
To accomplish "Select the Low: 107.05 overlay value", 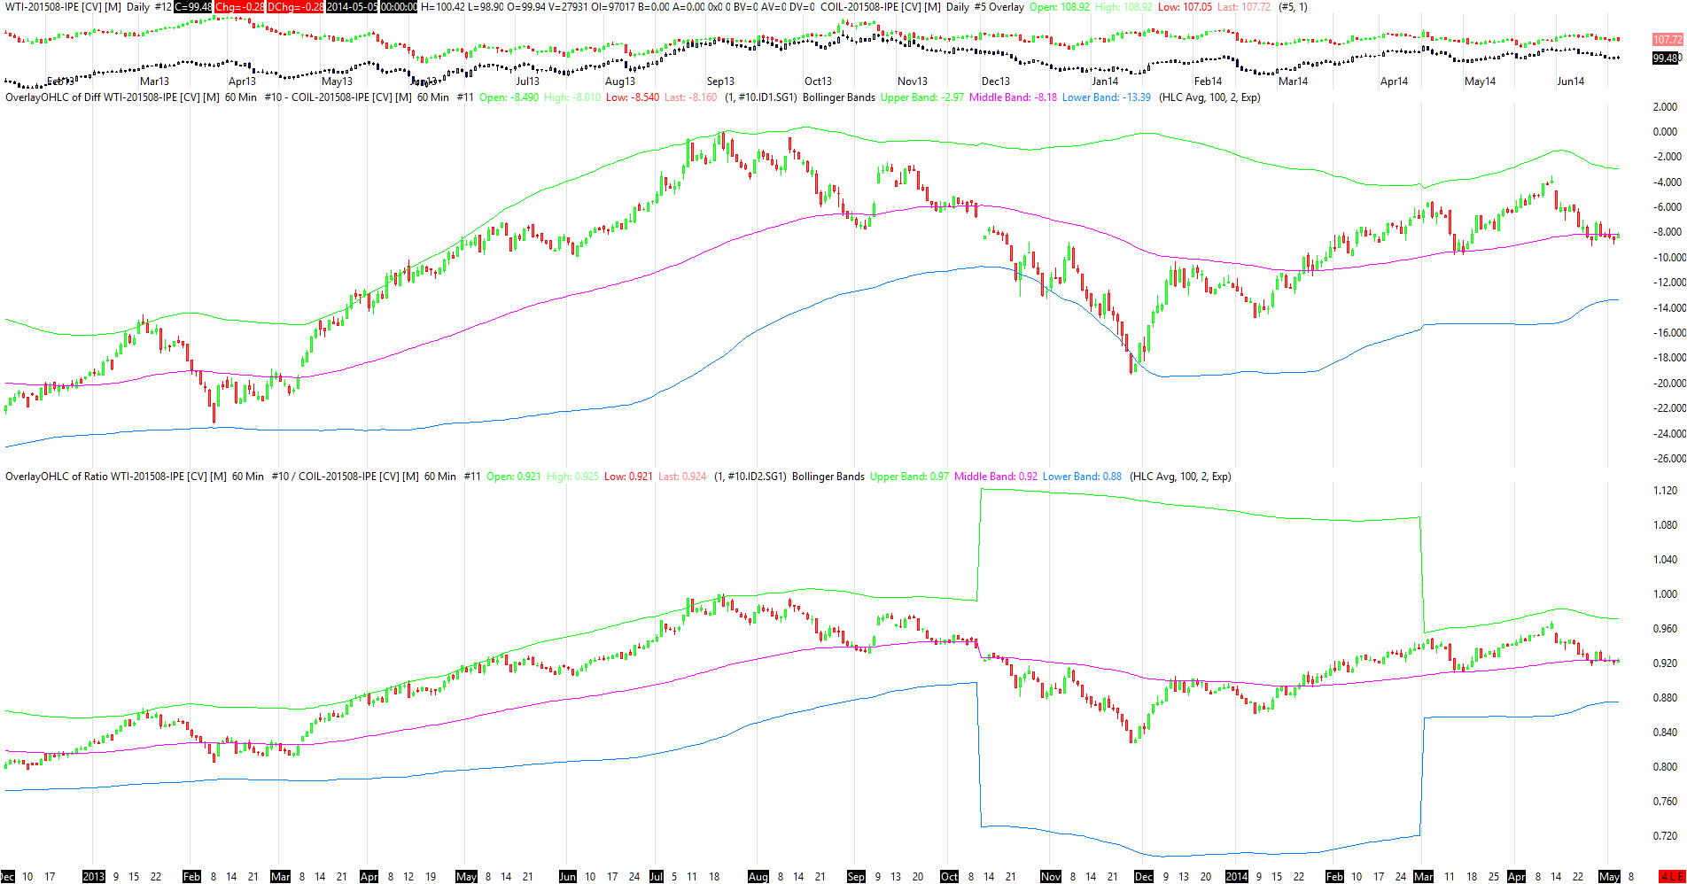I will [1185, 7].
